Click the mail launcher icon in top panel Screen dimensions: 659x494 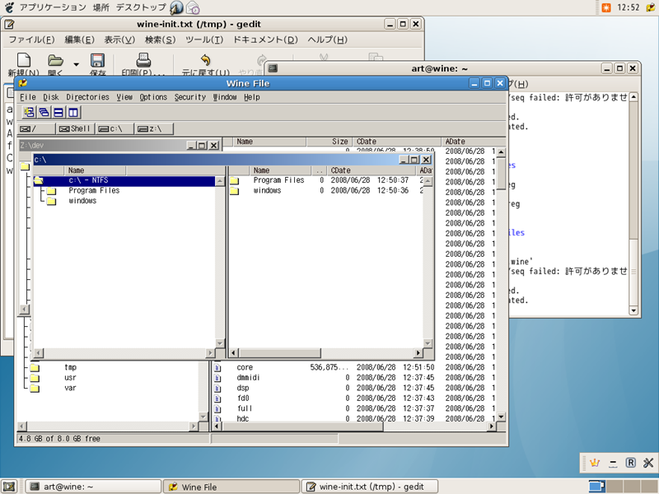click(193, 7)
